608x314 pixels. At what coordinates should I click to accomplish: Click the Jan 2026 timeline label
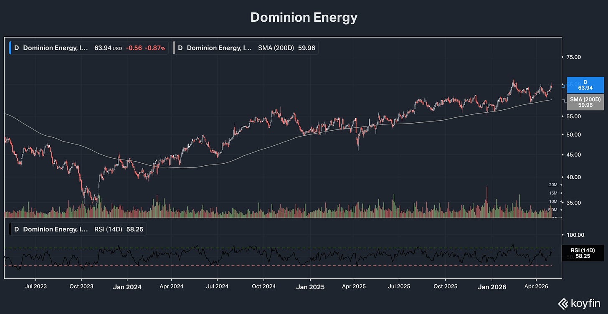tap(492, 287)
